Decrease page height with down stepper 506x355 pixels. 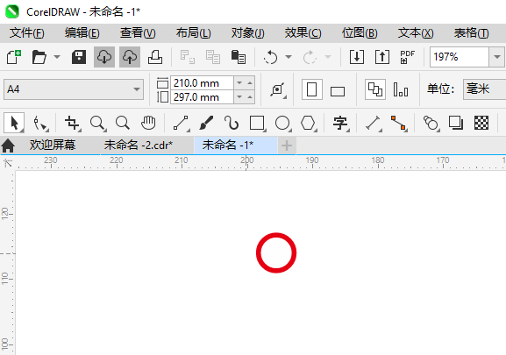239,97
